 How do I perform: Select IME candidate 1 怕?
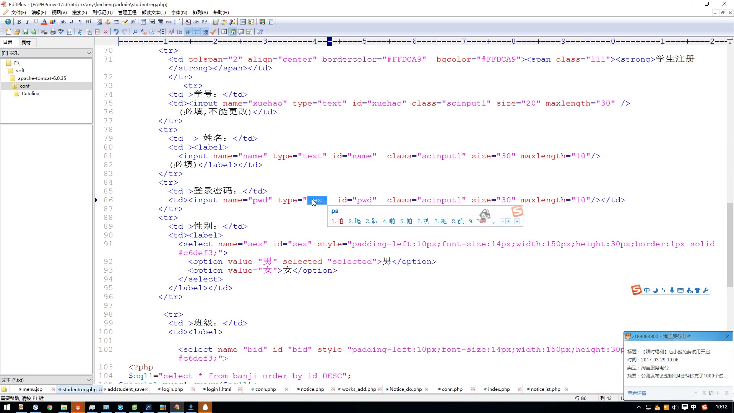338,221
